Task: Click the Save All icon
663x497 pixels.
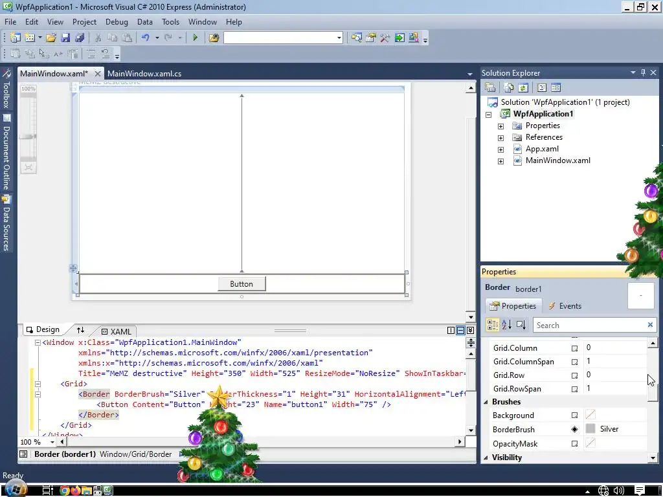Action: click(x=80, y=38)
